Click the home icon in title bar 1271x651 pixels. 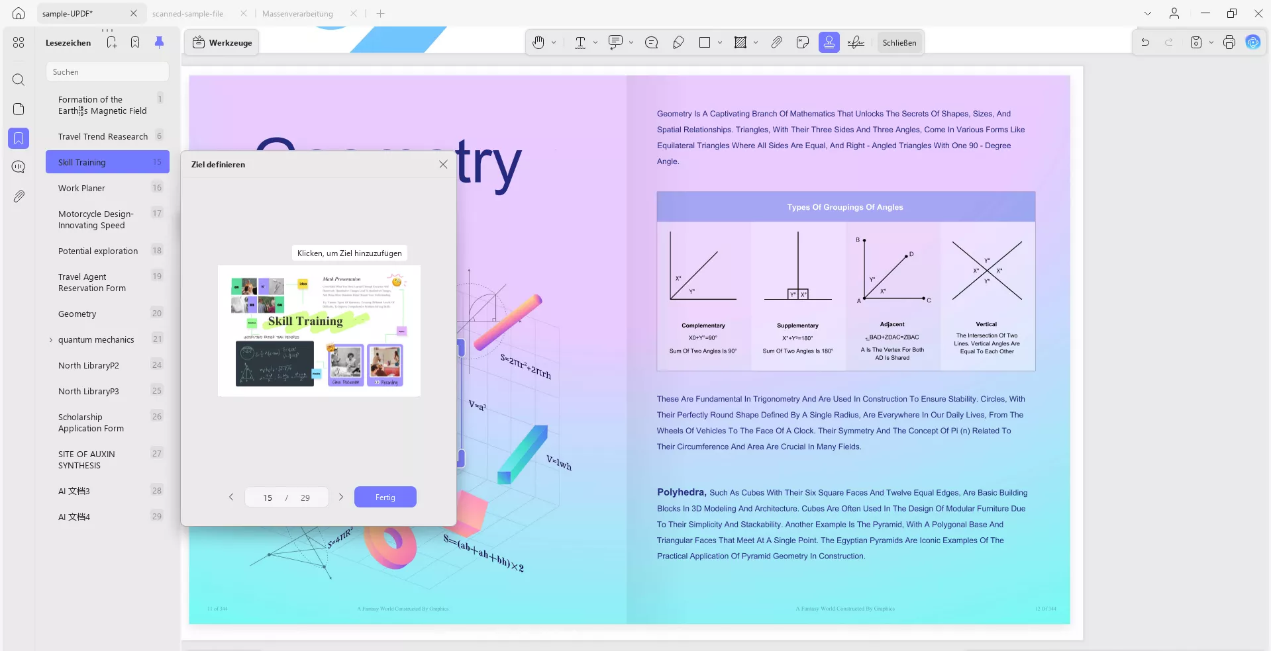coord(19,13)
